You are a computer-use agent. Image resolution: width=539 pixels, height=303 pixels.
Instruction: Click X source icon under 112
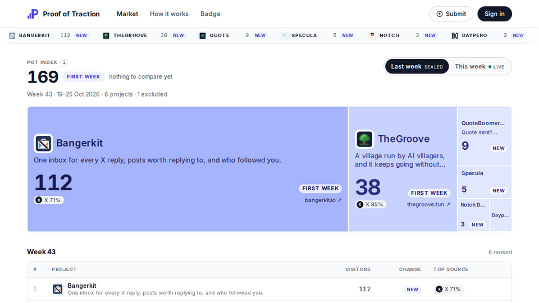(39, 200)
